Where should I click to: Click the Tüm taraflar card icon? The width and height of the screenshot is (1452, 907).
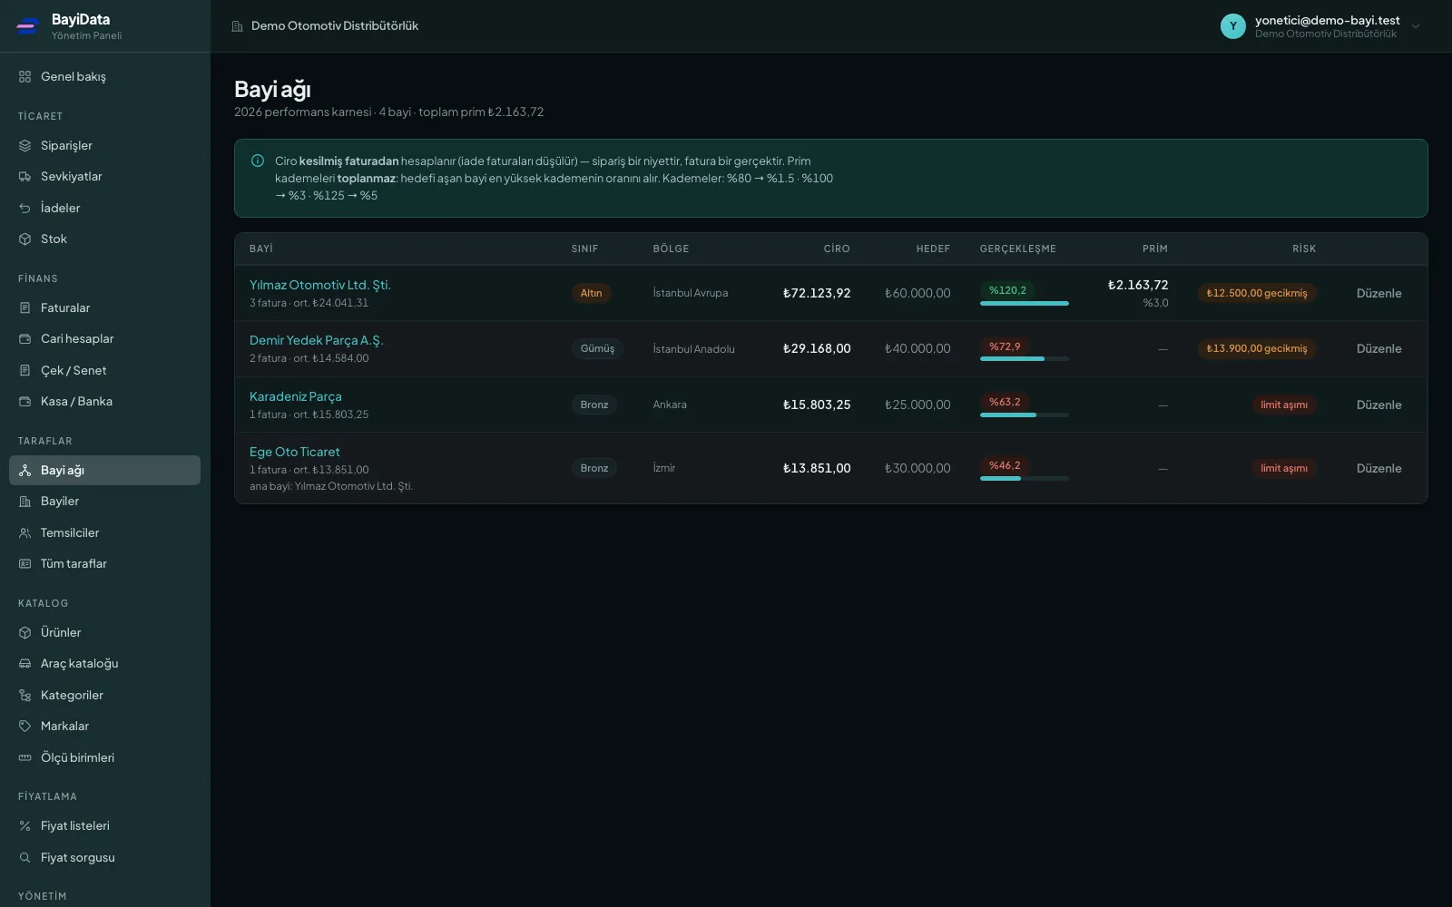pyautogui.click(x=25, y=564)
